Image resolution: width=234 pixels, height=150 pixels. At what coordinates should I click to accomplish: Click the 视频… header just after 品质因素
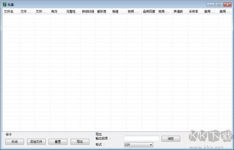[165, 12]
